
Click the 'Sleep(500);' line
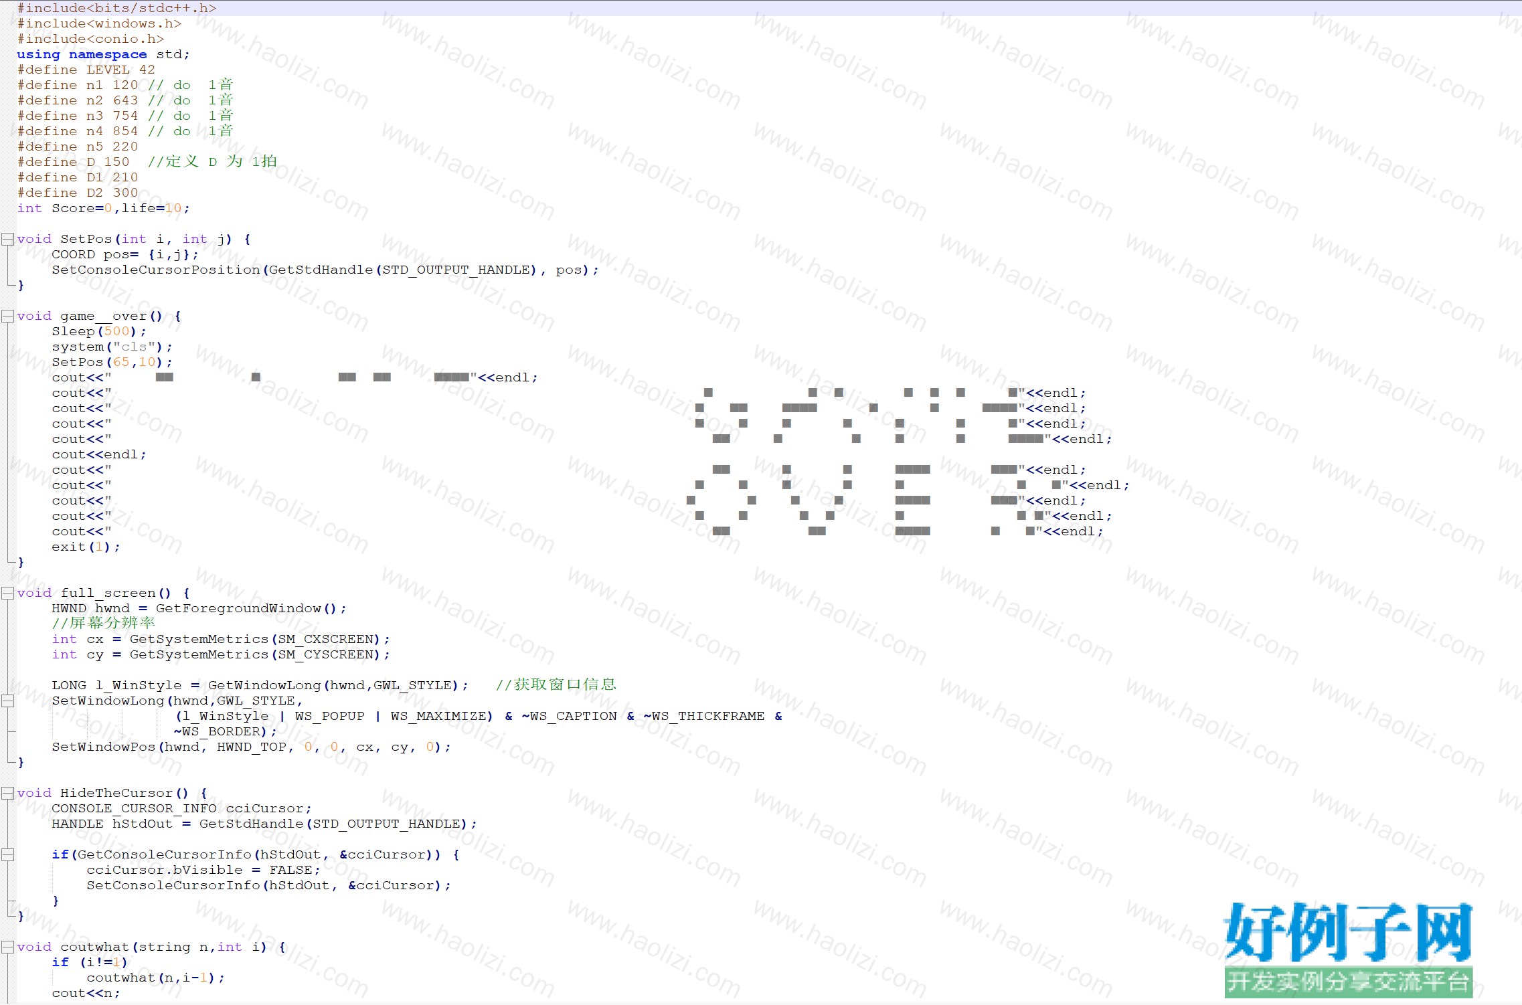[99, 331]
